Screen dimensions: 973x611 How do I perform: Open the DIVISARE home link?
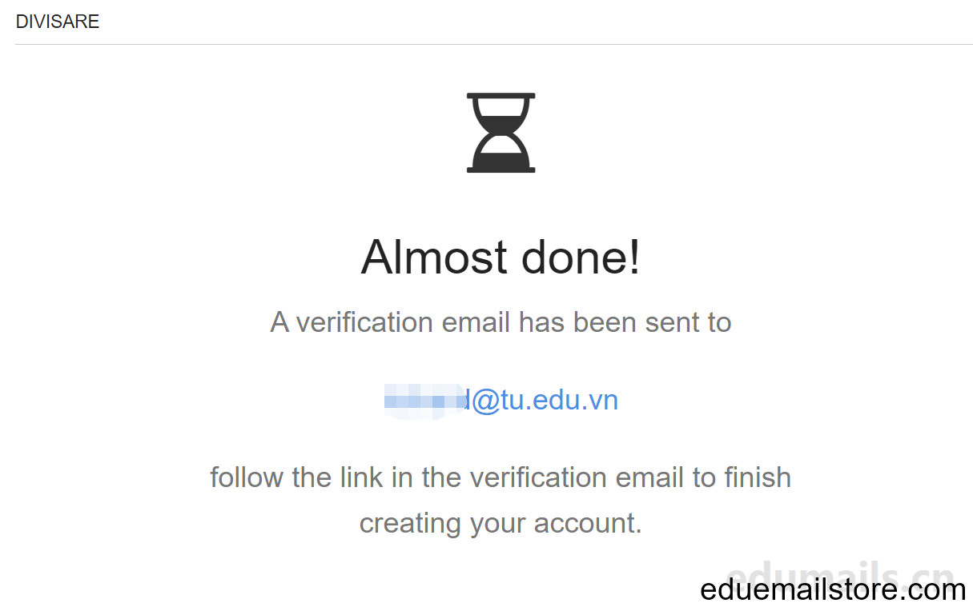coord(58,22)
